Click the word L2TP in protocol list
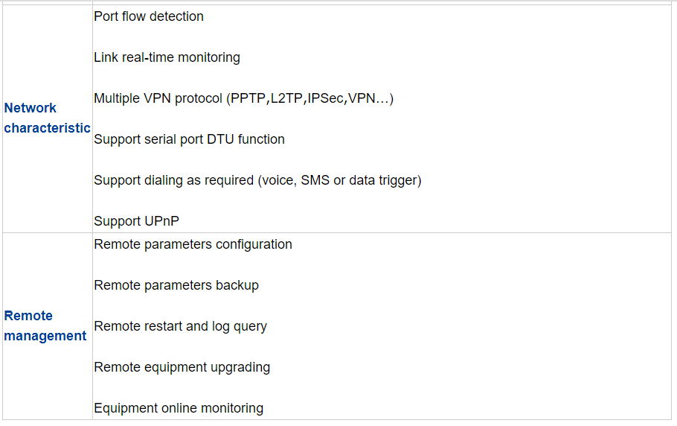Screen dimensions: 677x426 click(x=286, y=98)
